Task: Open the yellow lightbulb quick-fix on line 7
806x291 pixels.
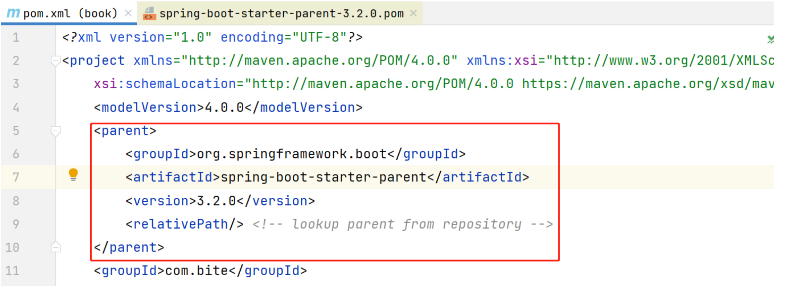Action: point(73,175)
